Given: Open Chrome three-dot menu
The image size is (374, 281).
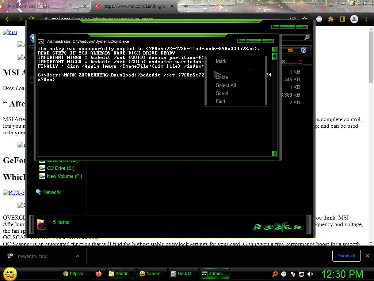Looking at the screenshot, I should coord(366,19).
